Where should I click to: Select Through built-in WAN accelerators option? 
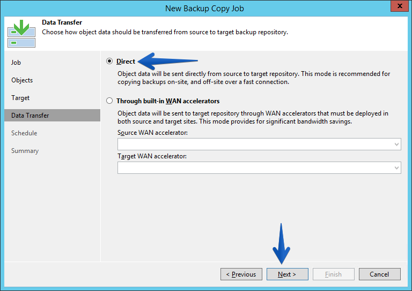point(109,101)
